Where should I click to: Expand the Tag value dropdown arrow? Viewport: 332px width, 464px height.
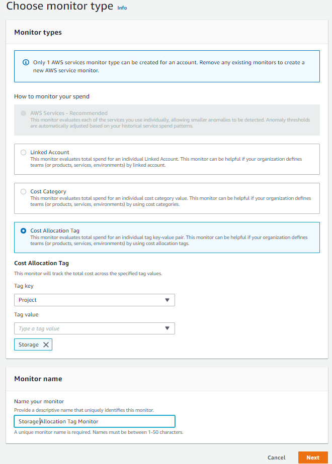click(168, 328)
